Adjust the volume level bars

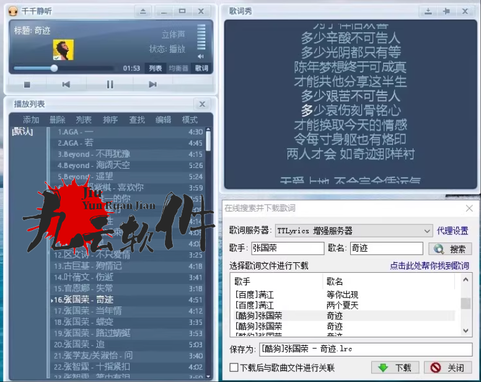(201, 37)
